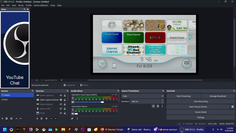This screenshot has height=133, width=236.
Task: Open Advanced Audio Properties gears icon
Action: pos(72,119)
